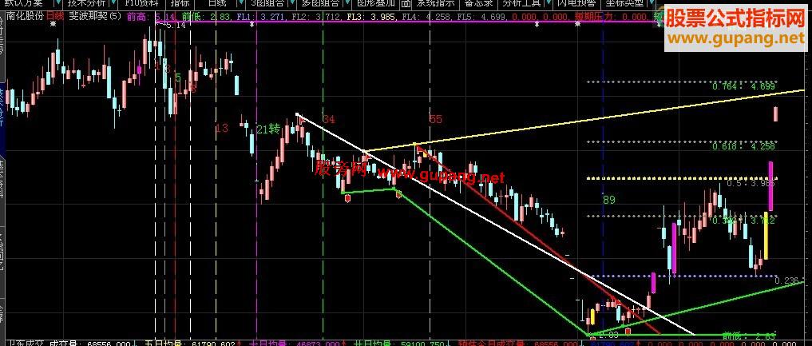Screen dimensions: 812x346
Task: Expand the dropdown arrow beside 默认方案
Action: 58,3
